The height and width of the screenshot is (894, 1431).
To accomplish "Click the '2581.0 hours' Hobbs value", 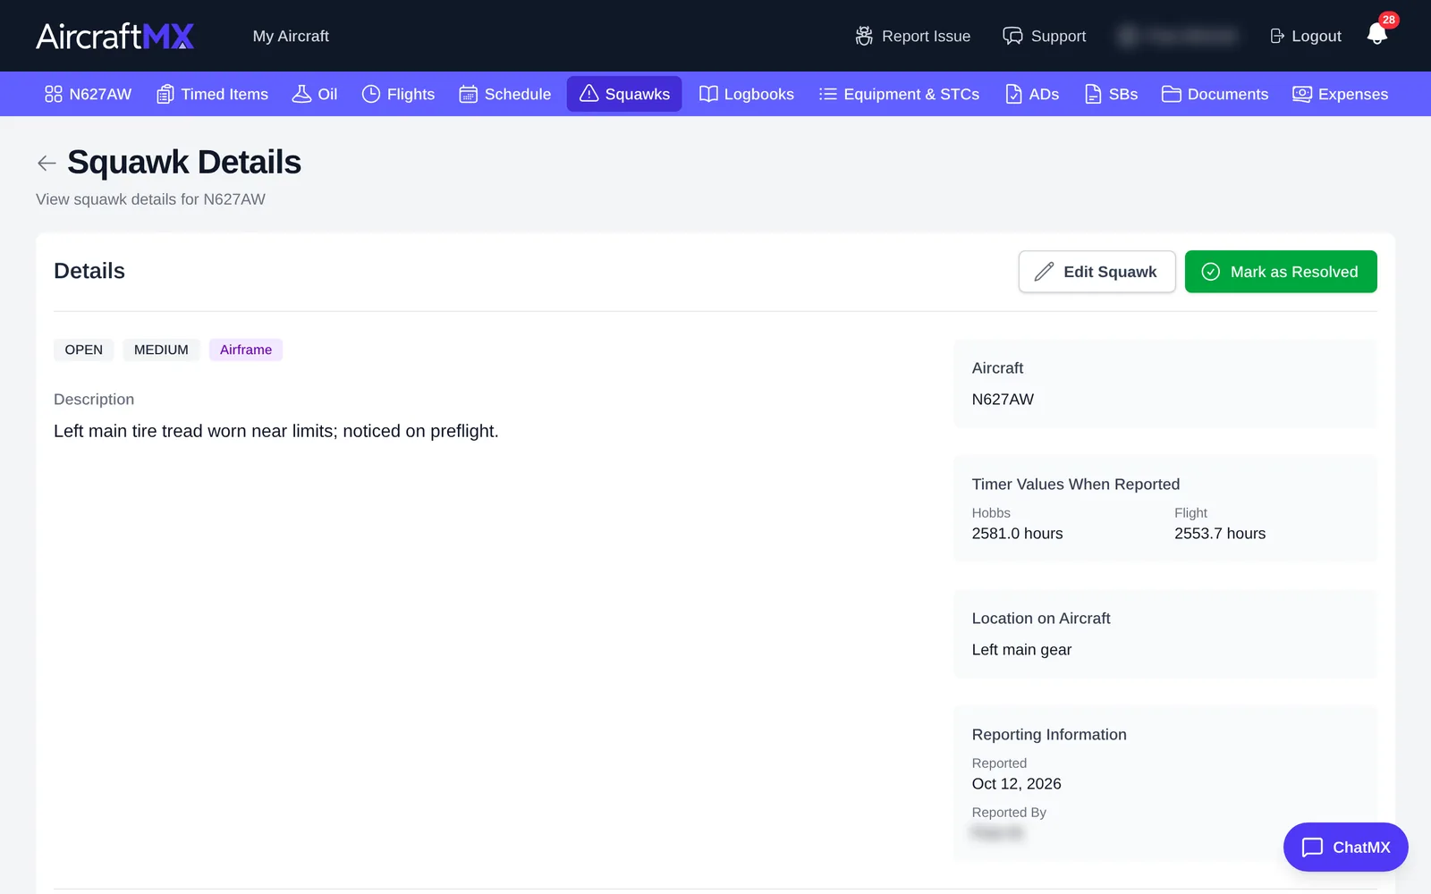I will (x=1018, y=534).
